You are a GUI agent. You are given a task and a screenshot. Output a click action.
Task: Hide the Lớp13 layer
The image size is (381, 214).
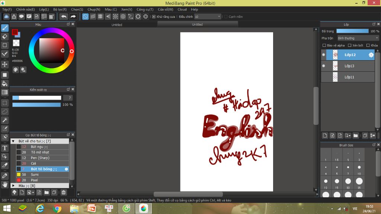tap(324, 66)
